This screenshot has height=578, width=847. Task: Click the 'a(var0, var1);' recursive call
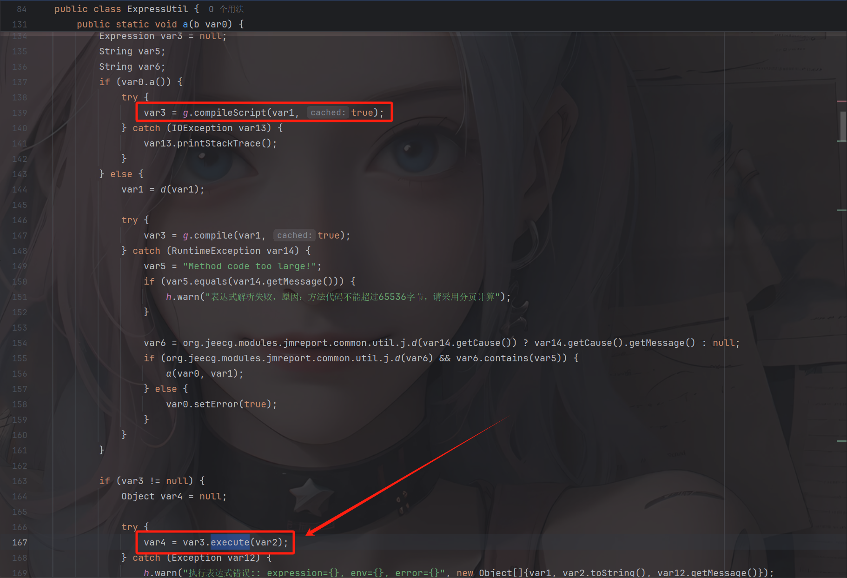(x=205, y=373)
